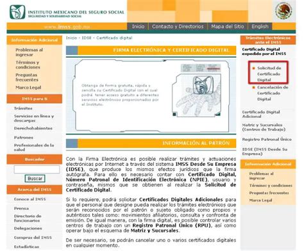Open Marco Legal in right sidebar
The image size is (304, 251).
pyautogui.click(x=260, y=200)
